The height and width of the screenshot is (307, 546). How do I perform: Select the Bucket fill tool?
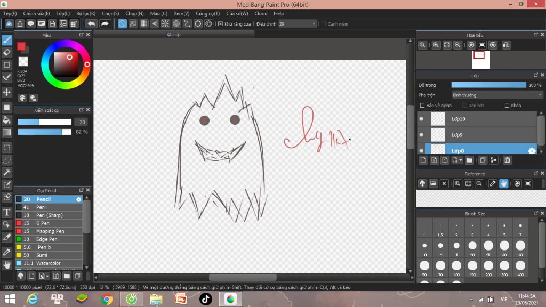point(6,120)
